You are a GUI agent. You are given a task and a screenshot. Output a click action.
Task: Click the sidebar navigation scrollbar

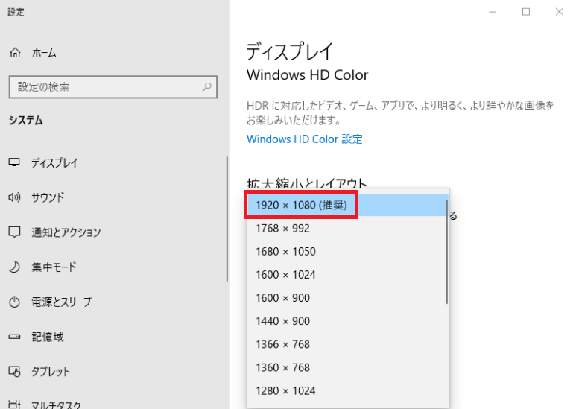227,219
